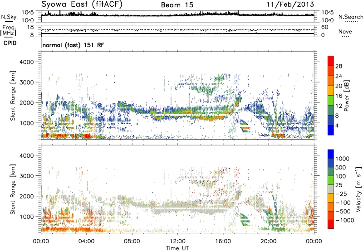
Task: Click the 'N.Sky' legend label
Action: (x=9, y=17)
